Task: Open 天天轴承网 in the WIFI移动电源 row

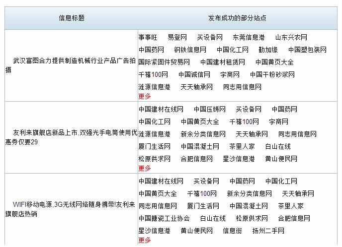Action: click(x=298, y=193)
